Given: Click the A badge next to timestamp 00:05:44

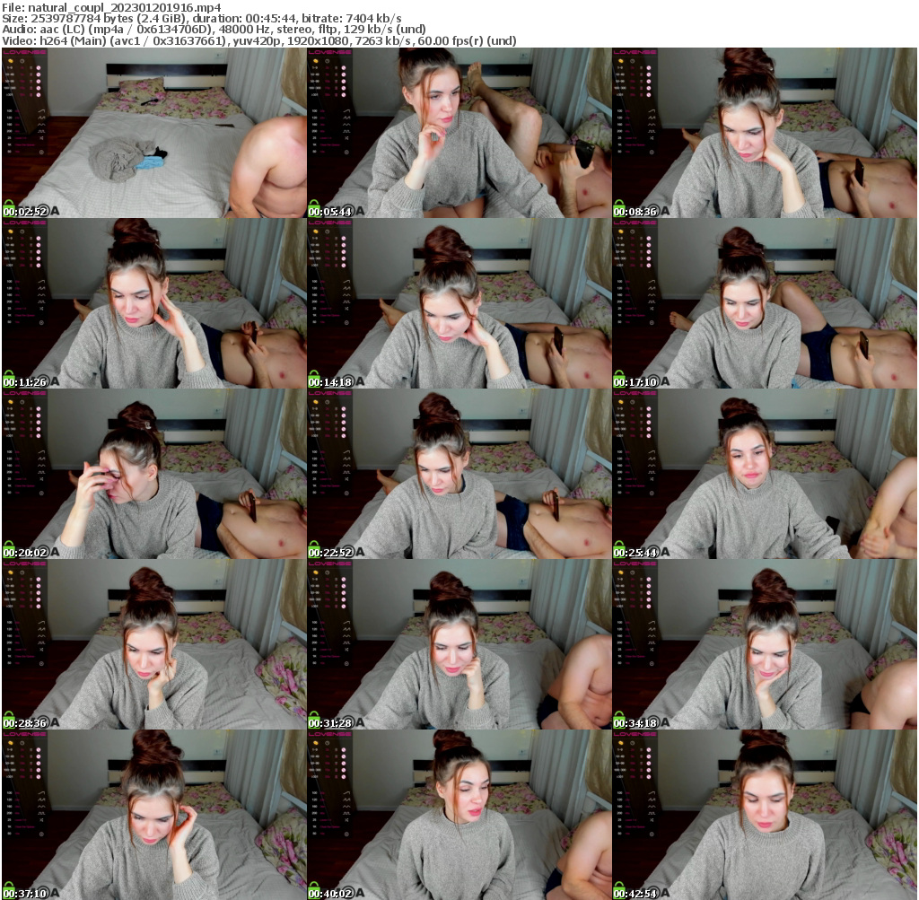Looking at the screenshot, I should tap(359, 211).
